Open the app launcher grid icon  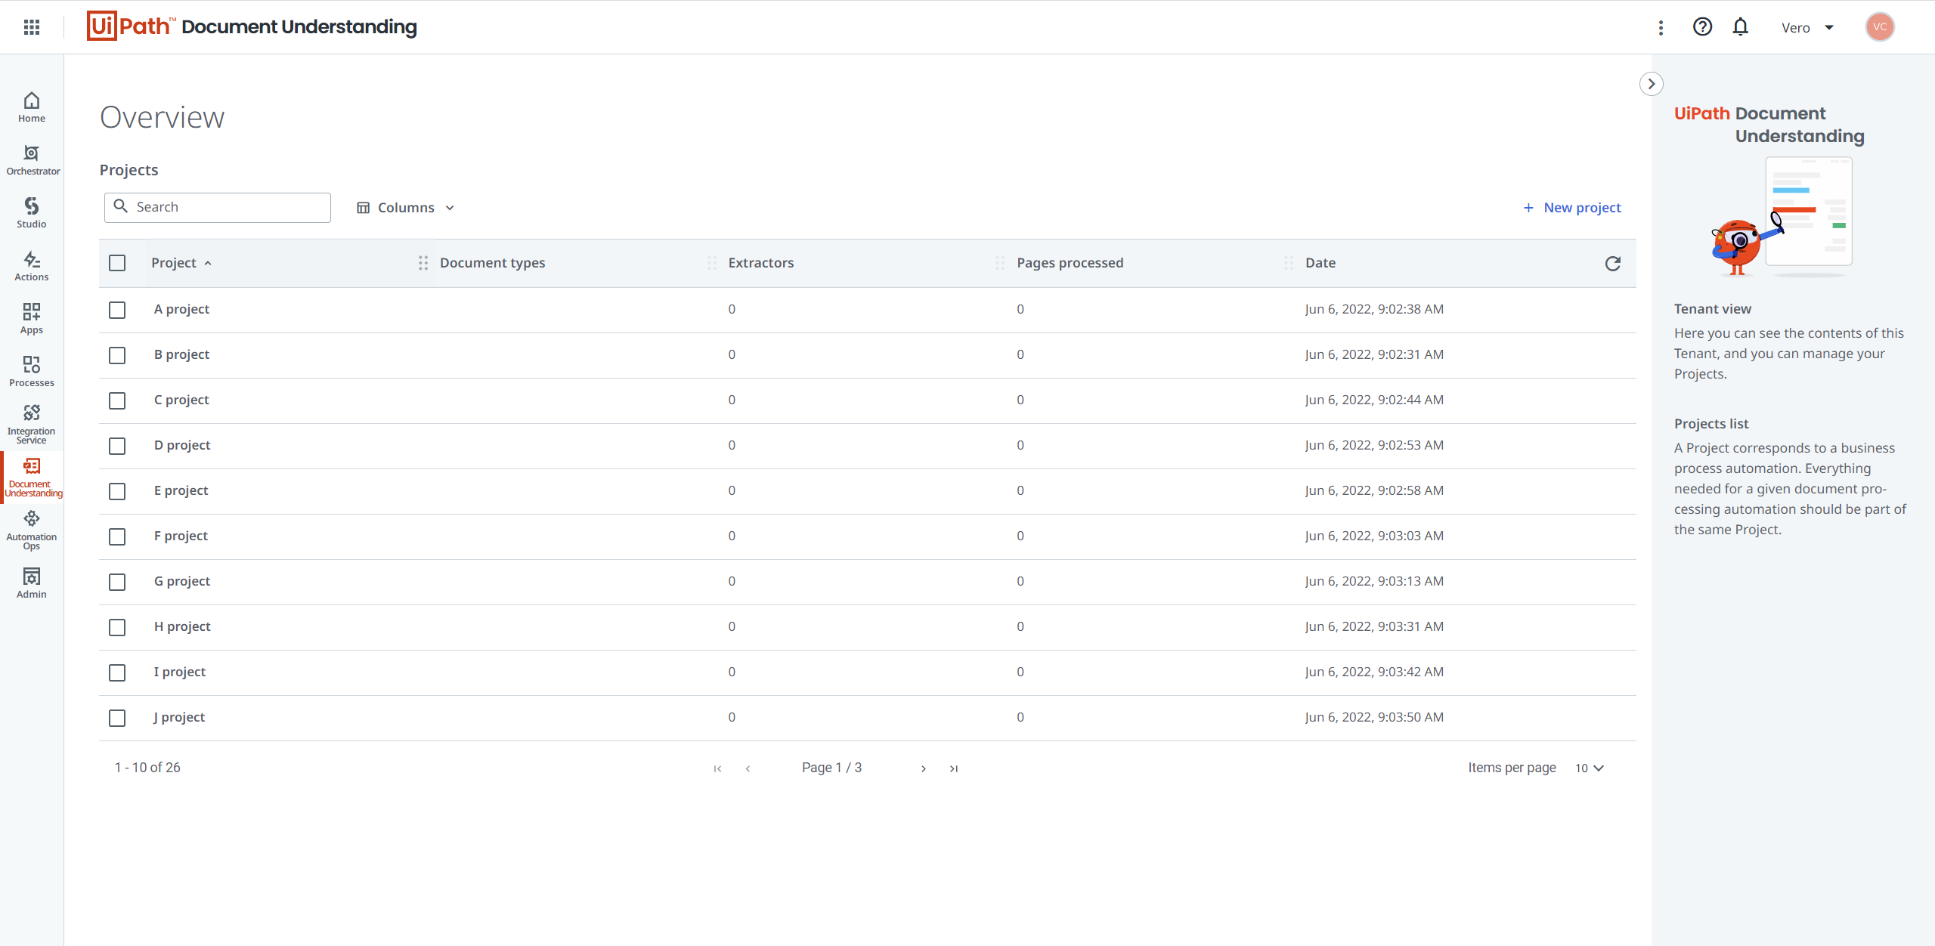32,27
